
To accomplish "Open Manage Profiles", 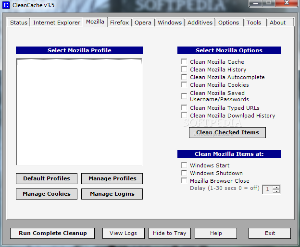I will coord(112,178).
